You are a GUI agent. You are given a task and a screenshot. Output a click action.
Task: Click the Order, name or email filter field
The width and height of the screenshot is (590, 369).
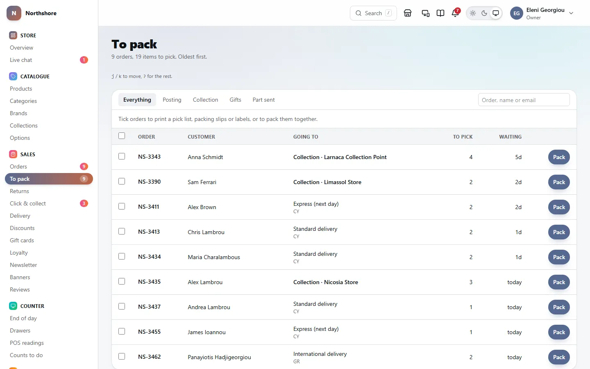pos(524,100)
